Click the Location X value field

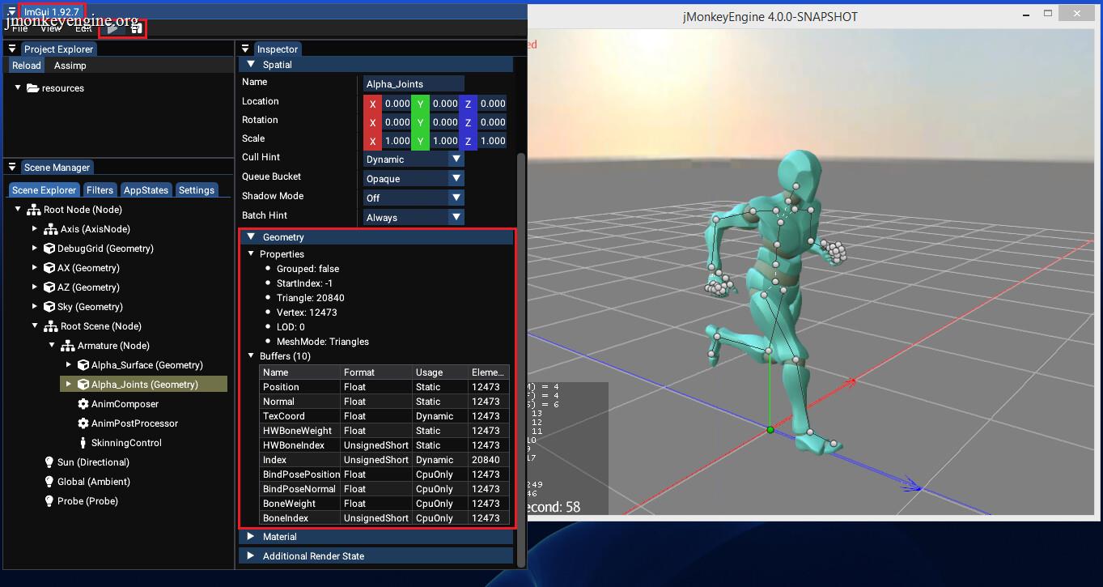(397, 104)
